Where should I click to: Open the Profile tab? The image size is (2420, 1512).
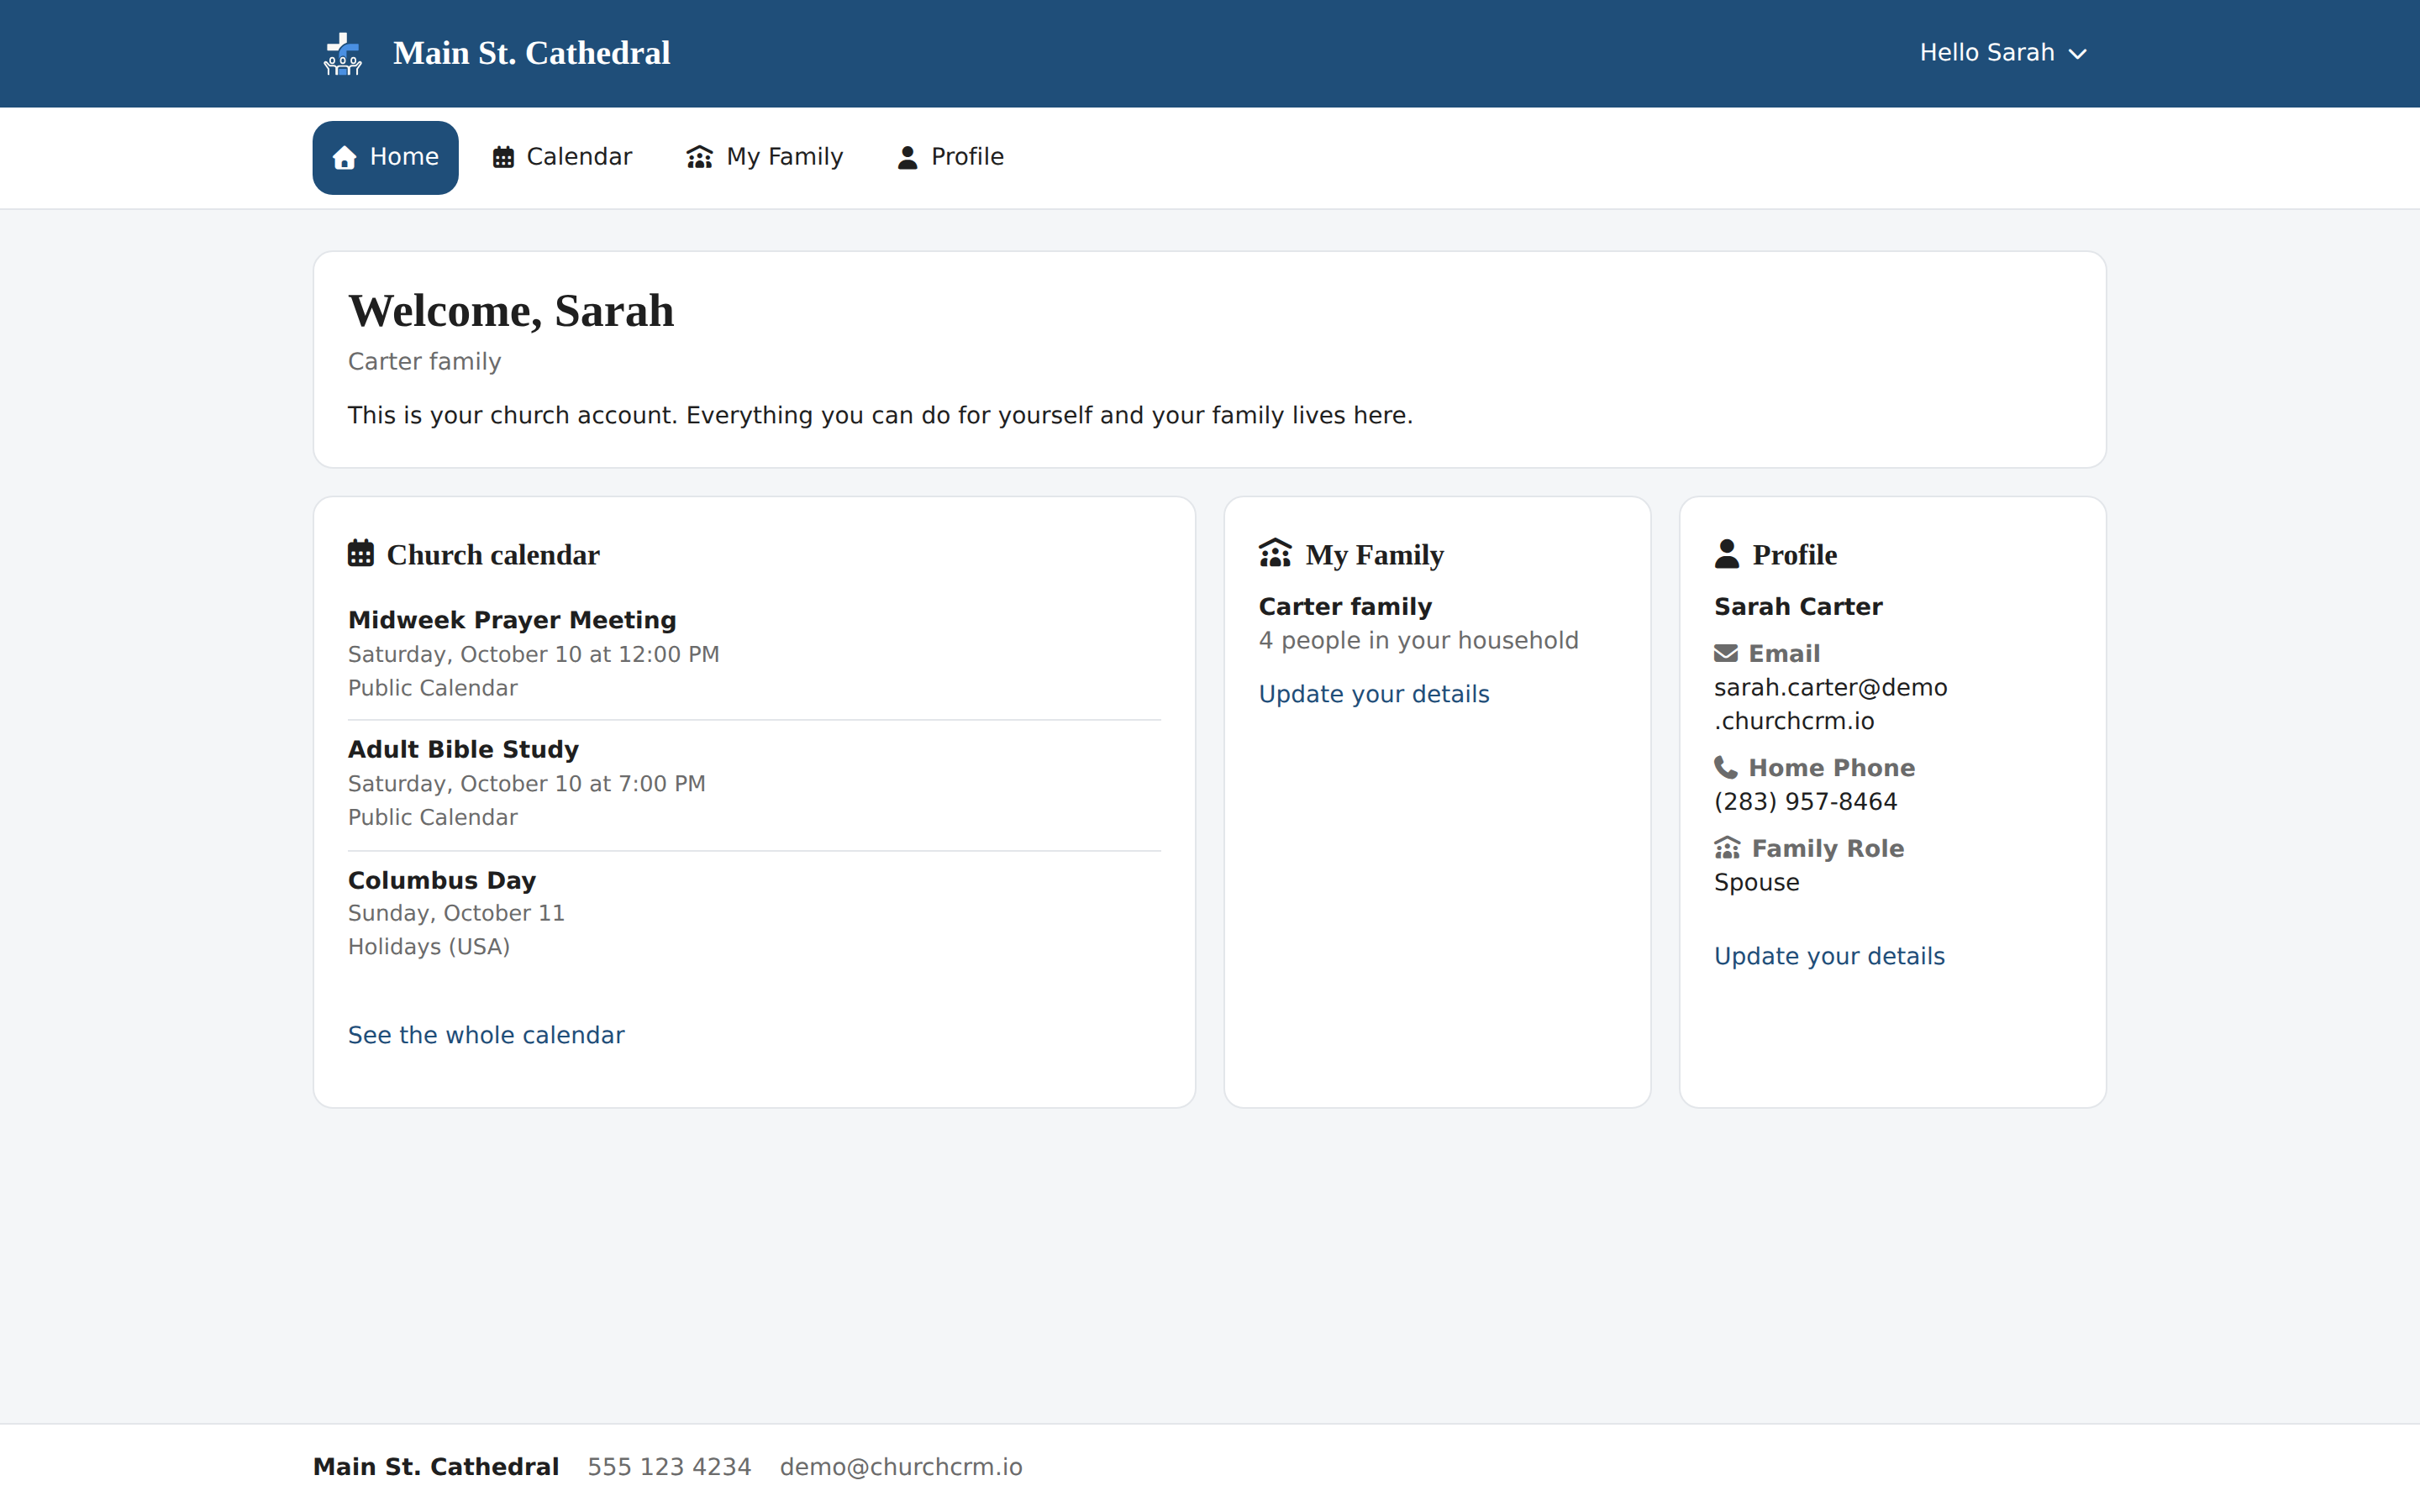tap(951, 157)
